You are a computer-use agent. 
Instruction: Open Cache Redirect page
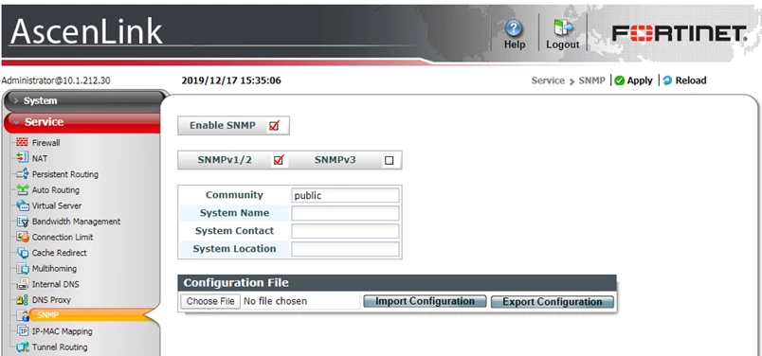coord(60,253)
